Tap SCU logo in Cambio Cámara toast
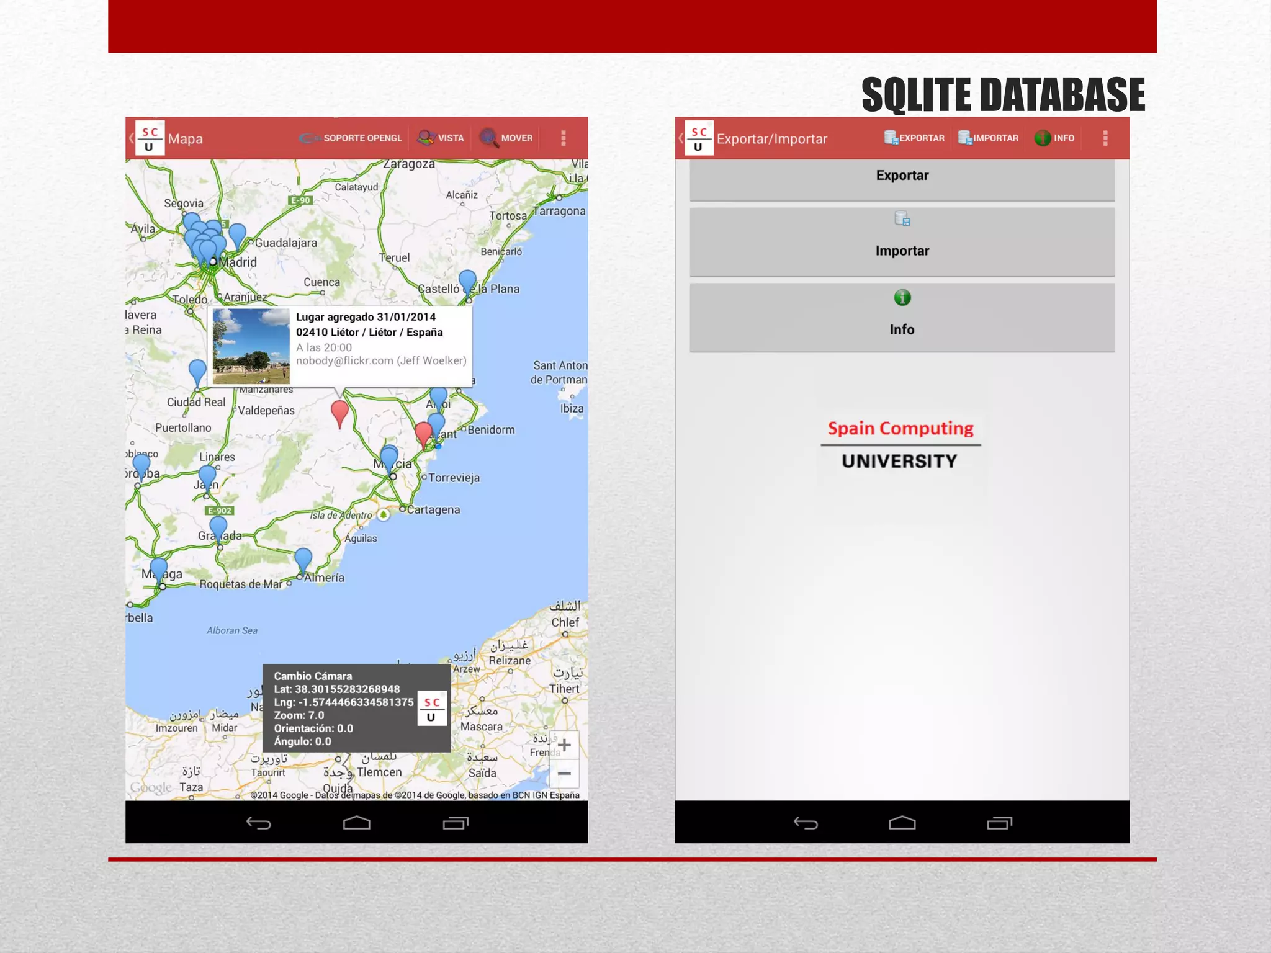Image resolution: width=1271 pixels, height=953 pixels. coord(432,709)
